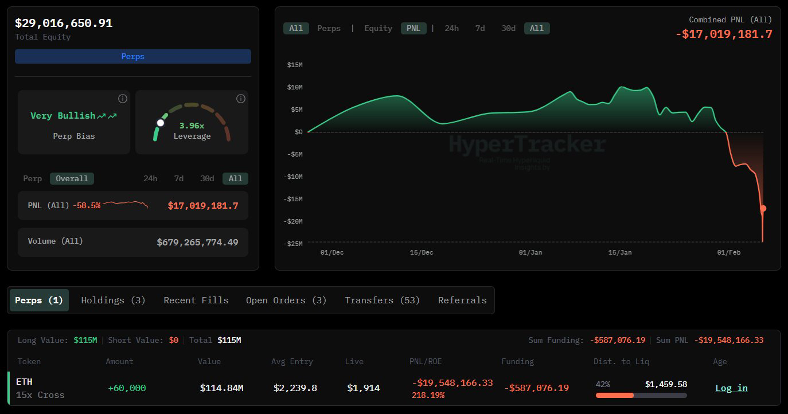Click the Dist. to Liq progress bar
Viewport: 788px width, 414px height.
coord(641,395)
